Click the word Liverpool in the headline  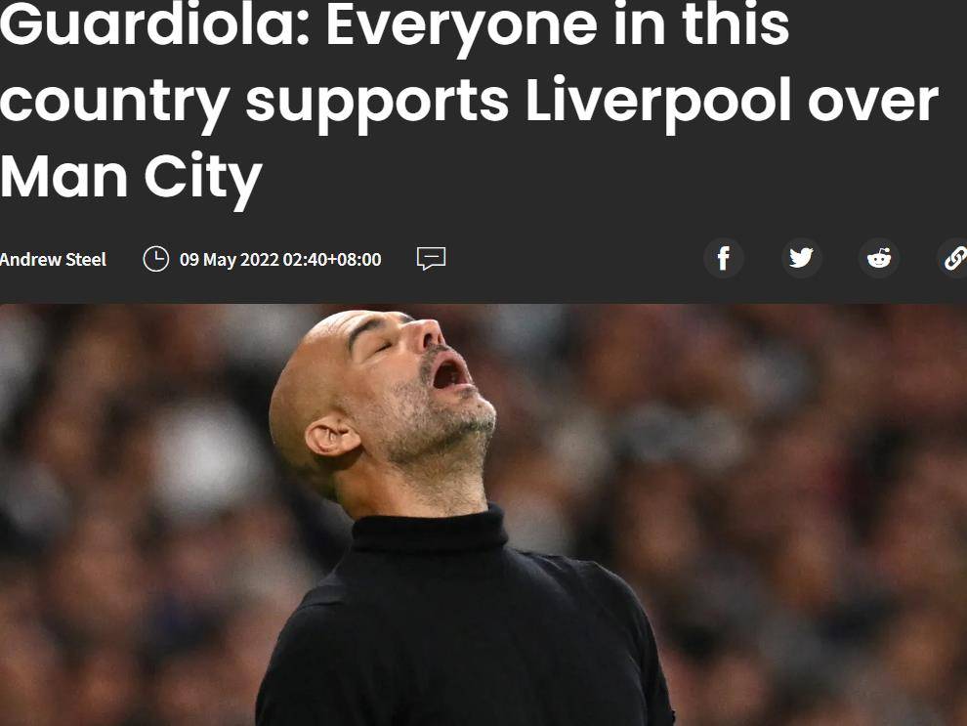[658, 100]
